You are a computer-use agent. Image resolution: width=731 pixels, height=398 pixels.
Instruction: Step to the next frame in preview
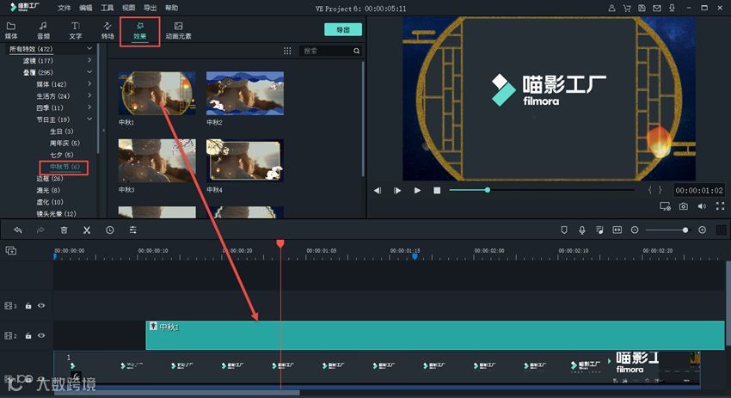[397, 190]
